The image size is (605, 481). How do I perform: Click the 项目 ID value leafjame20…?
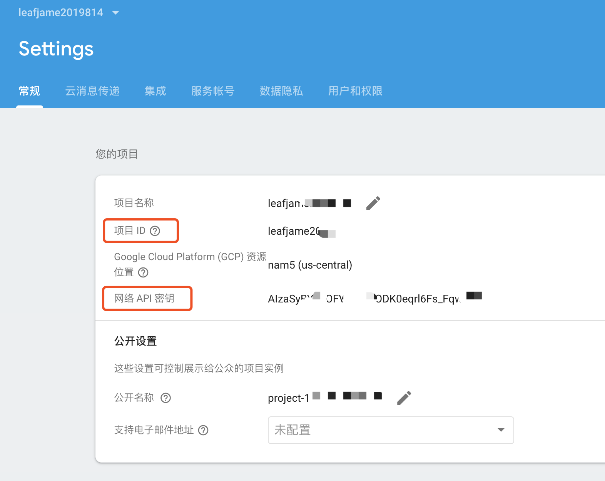pyautogui.click(x=302, y=231)
